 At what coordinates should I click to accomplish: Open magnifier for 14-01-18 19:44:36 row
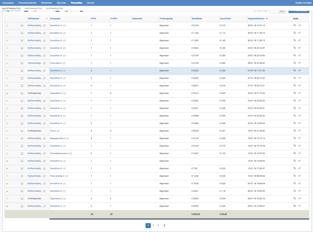[x=294, y=161]
